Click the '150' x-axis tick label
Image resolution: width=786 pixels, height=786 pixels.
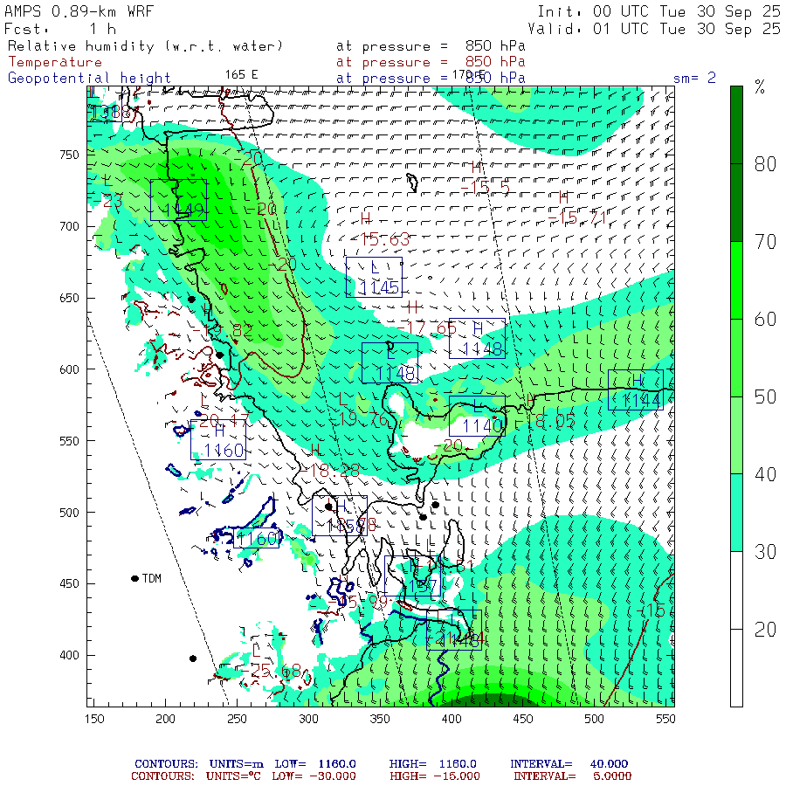[x=94, y=719]
